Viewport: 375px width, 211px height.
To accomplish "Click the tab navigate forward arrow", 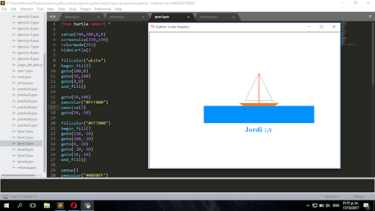I will point(54,16).
